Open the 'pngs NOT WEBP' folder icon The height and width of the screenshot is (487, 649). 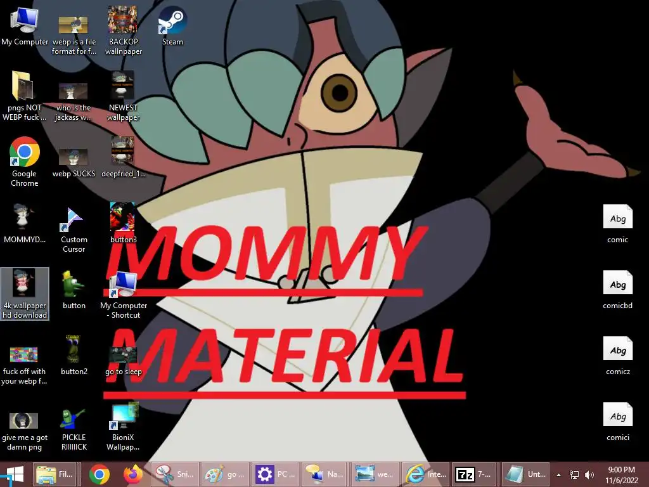(x=24, y=96)
